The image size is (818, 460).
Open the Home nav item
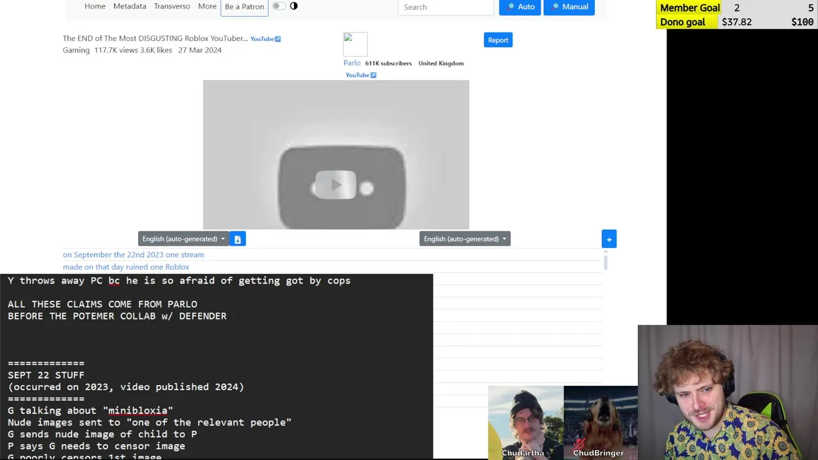point(95,6)
